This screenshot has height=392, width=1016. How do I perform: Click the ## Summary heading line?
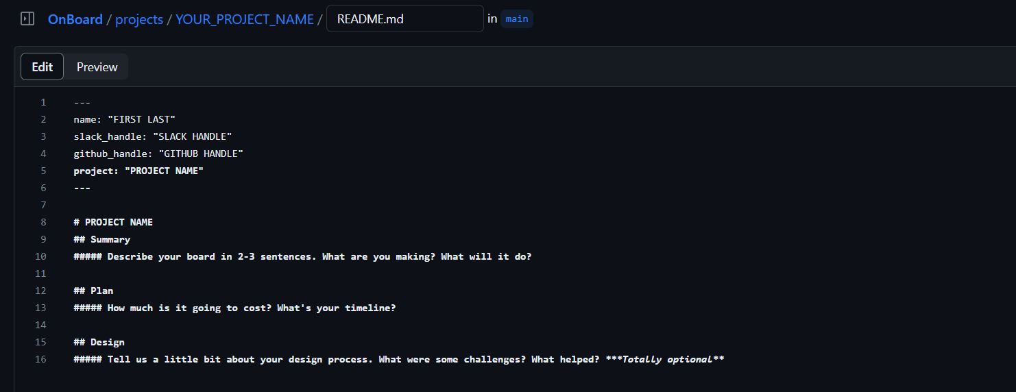coord(102,239)
